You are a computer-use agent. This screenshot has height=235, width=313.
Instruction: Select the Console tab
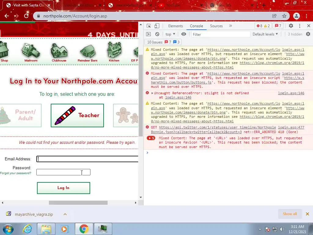(x=197, y=26)
